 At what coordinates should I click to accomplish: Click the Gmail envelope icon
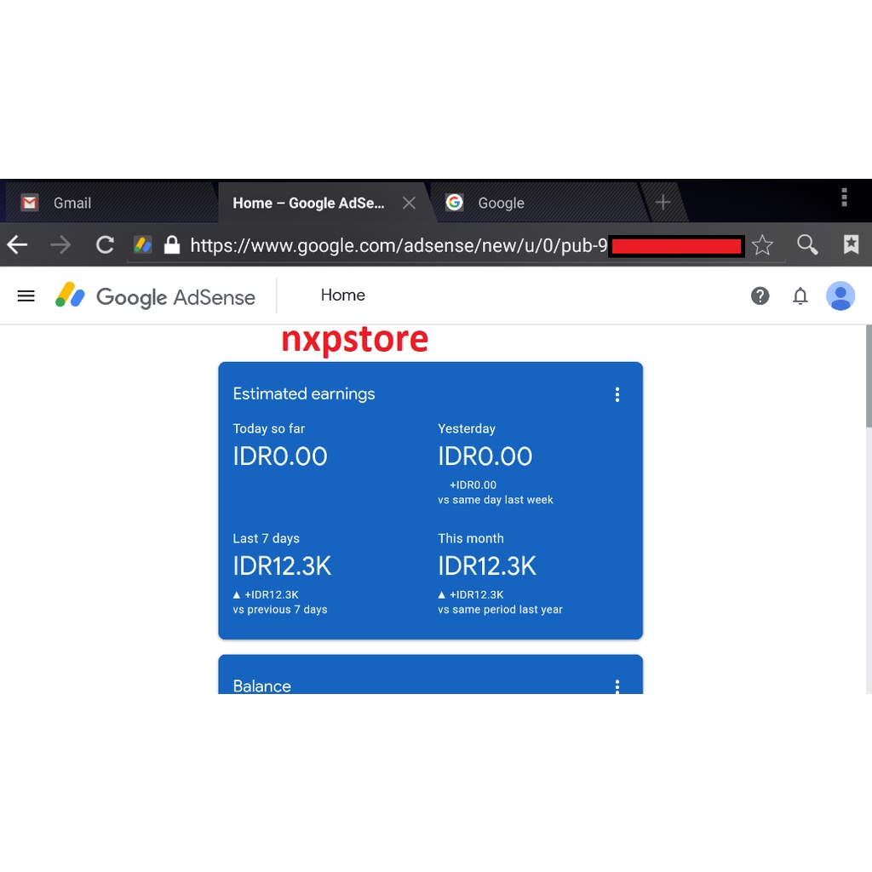click(28, 203)
